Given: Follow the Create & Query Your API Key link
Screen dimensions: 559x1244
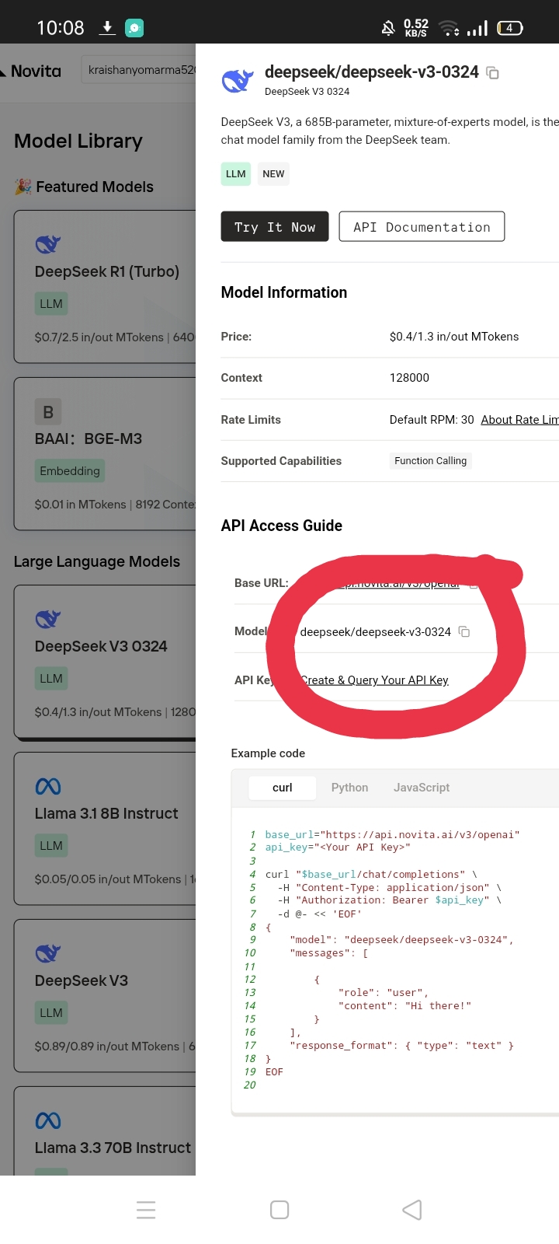Looking at the screenshot, I should tap(374, 680).
